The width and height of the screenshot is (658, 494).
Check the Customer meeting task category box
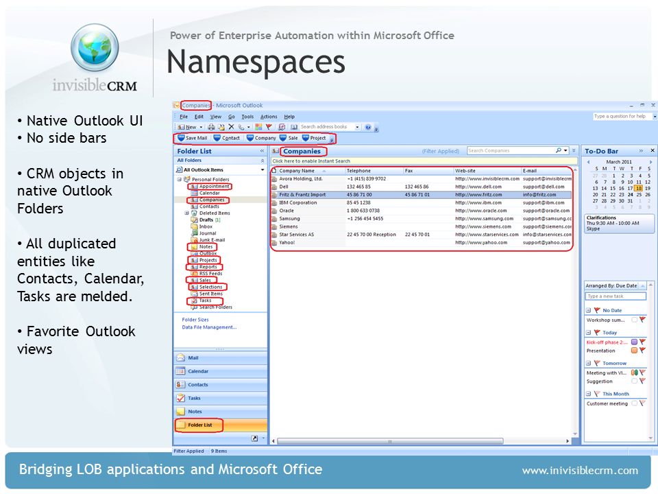pyautogui.click(x=635, y=403)
